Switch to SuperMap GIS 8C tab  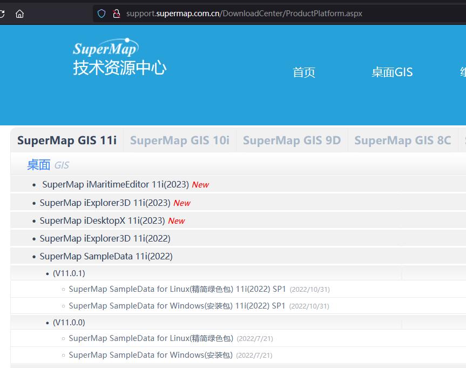click(x=403, y=140)
